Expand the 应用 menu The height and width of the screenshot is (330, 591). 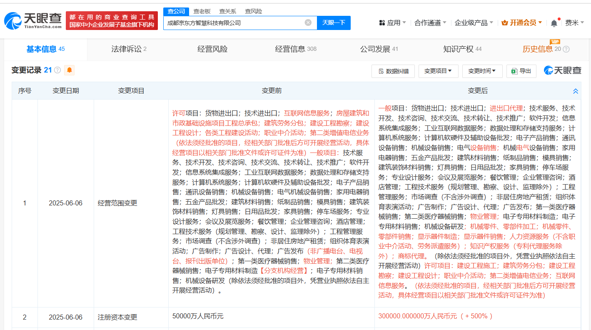[392, 22]
